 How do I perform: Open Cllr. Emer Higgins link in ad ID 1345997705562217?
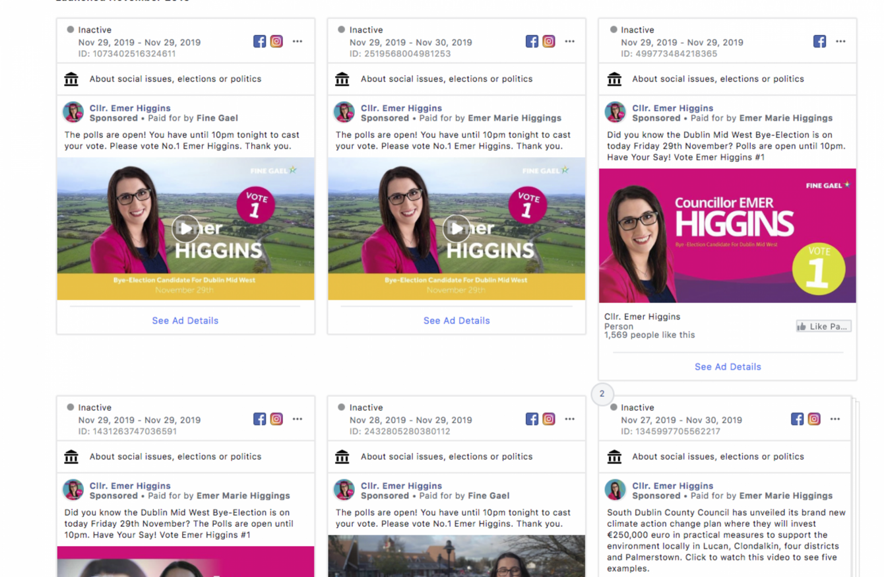click(673, 486)
